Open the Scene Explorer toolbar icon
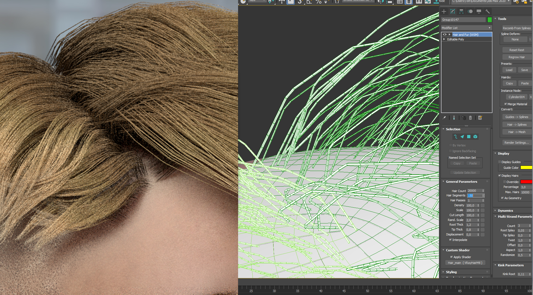Image resolution: width=533 pixels, height=295 pixels. (x=400, y=2)
